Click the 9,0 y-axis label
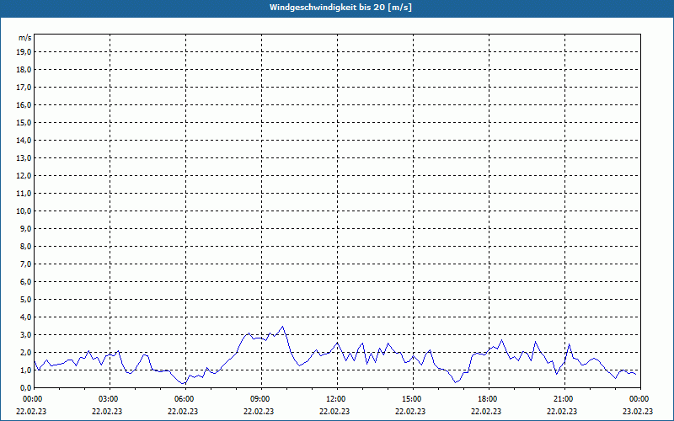This screenshot has width=674, height=421. pyautogui.click(x=25, y=228)
